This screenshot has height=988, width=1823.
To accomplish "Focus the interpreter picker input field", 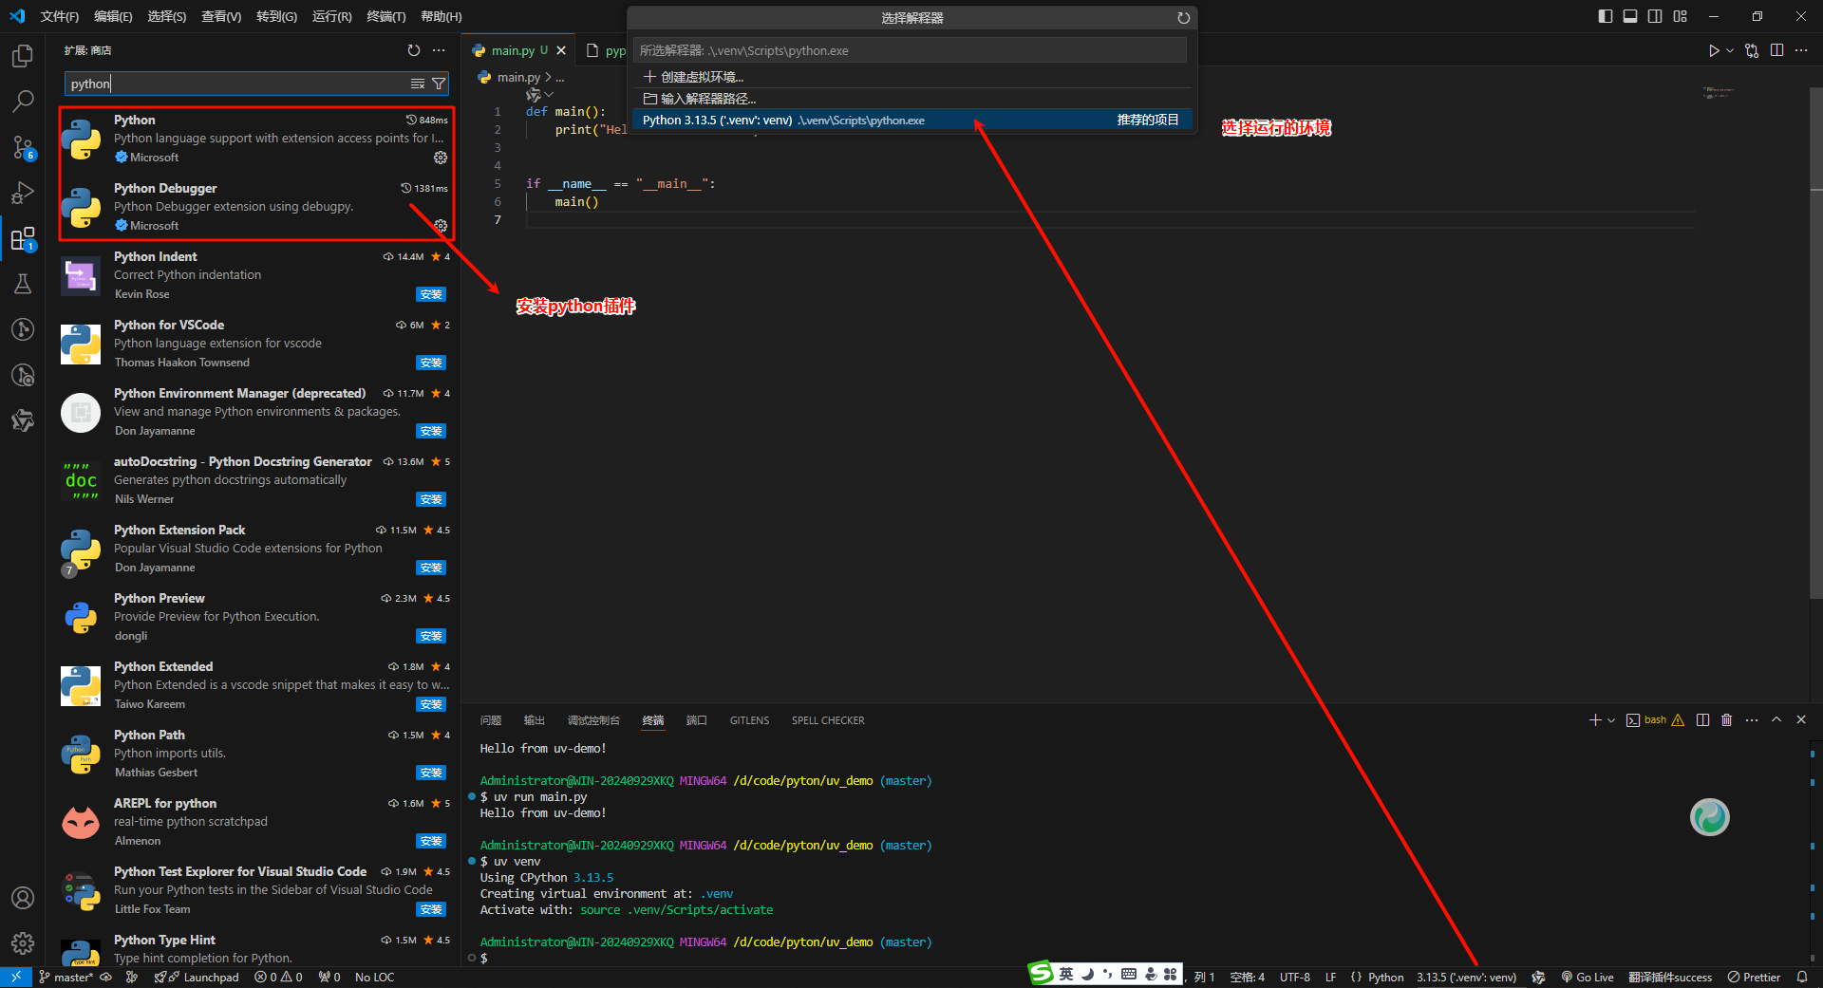I will pos(911,50).
